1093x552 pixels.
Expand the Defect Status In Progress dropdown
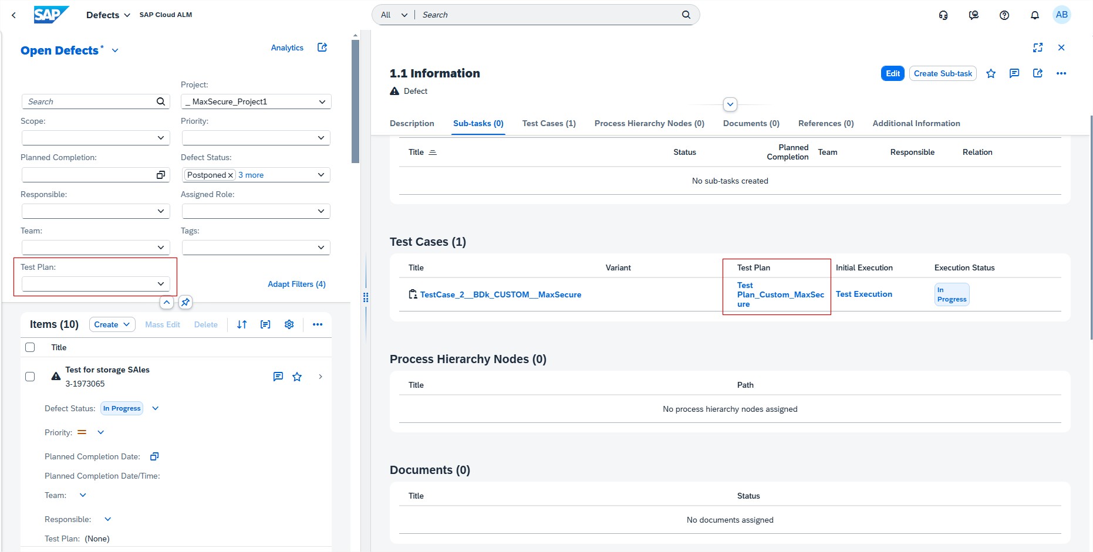coord(156,408)
